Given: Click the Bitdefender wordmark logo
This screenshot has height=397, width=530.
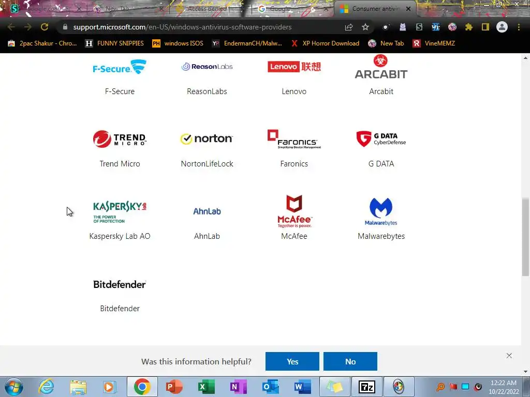Looking at the screenshot, I should pos(120,284).
